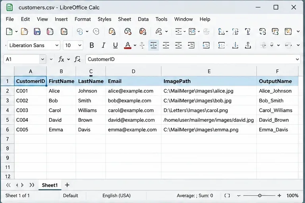Click the paintbrush clone formatting icon
The height and width of the screenshot is (203, 305).
(159, 31)
